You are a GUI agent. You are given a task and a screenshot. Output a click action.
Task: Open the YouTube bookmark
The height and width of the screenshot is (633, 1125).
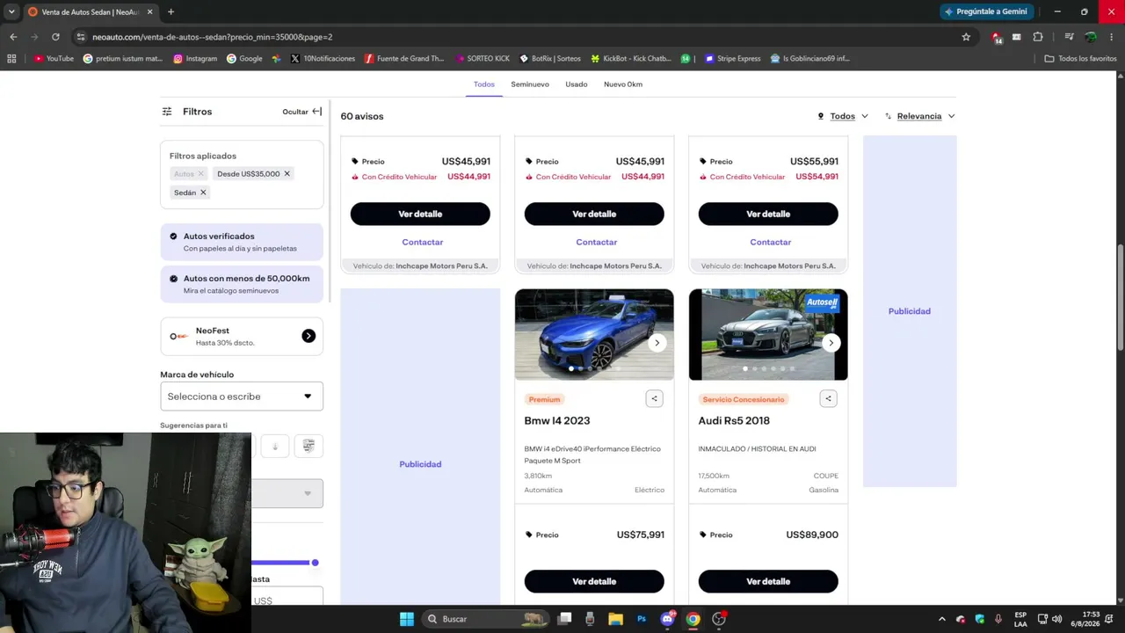54,59
